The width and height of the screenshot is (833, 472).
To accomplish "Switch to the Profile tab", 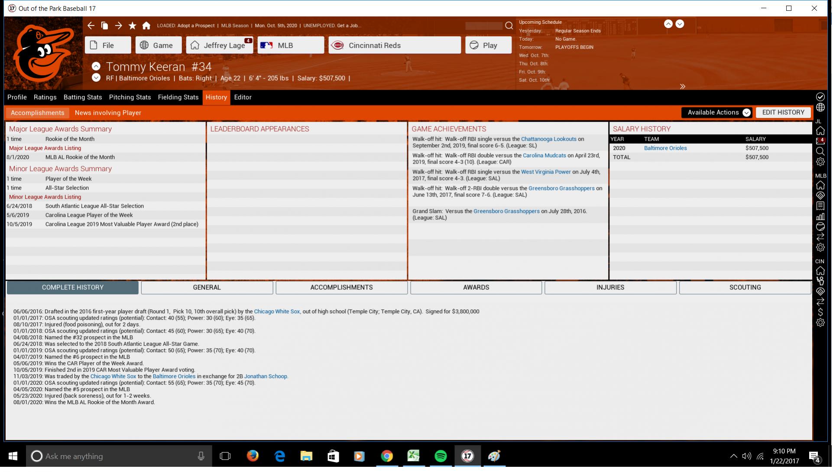I will click(17, 97).
